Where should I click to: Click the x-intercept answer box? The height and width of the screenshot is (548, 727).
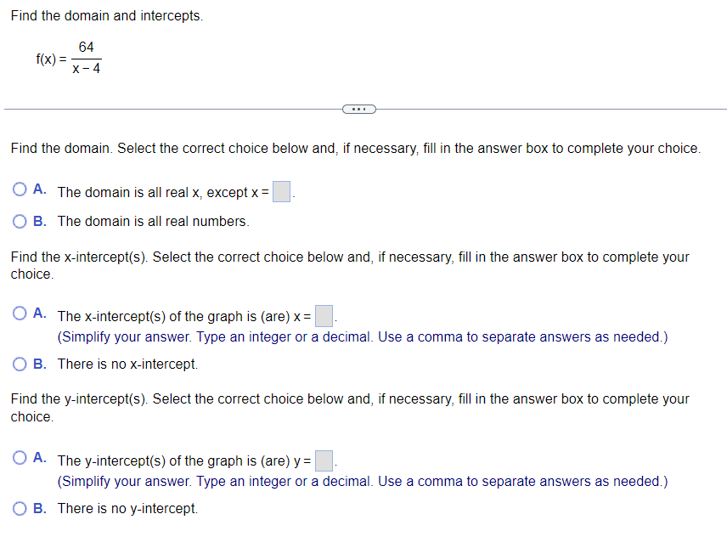tap(323, 315)
